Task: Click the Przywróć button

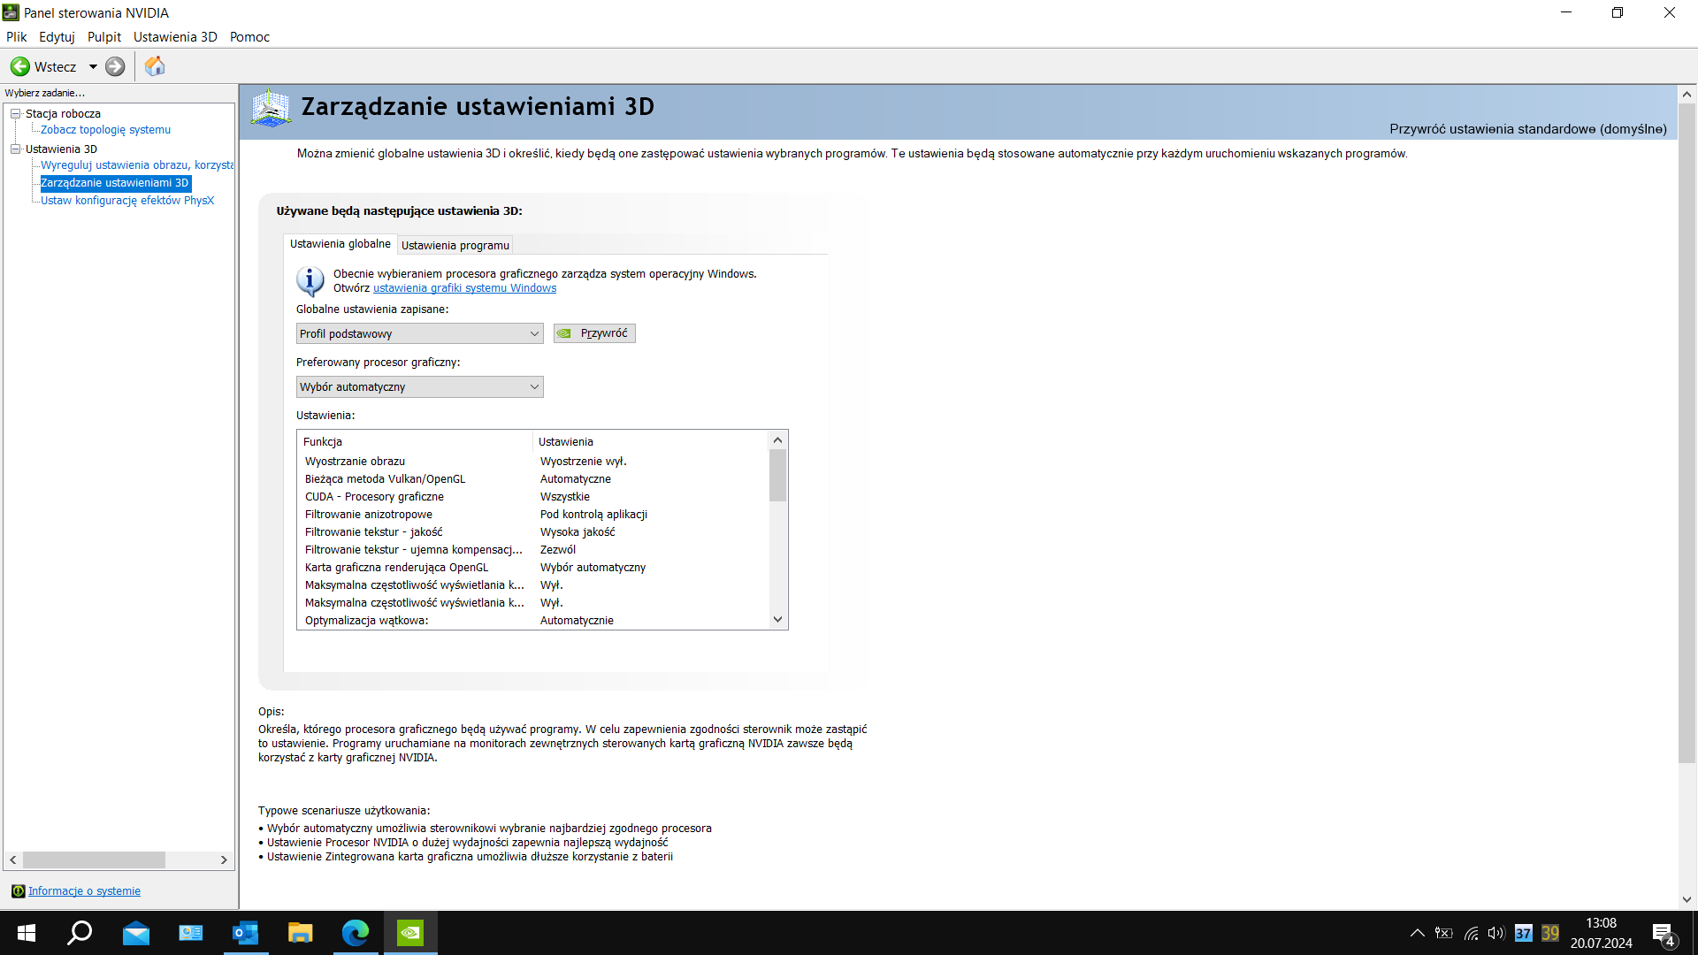Action: point(594,333)
